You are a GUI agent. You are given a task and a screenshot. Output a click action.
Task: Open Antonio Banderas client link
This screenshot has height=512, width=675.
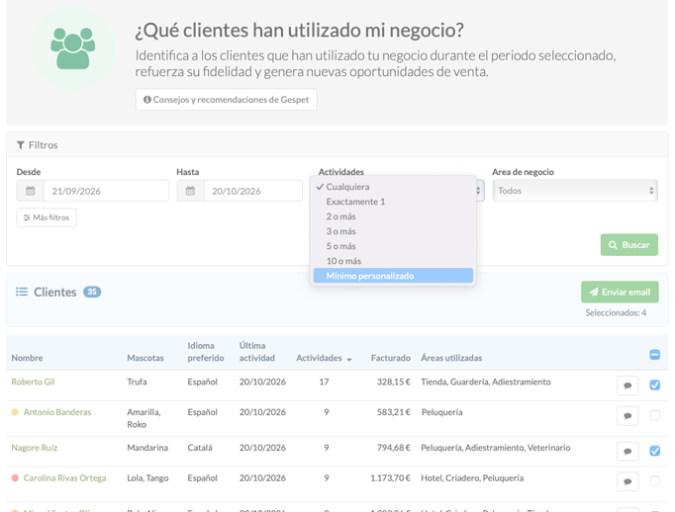[x=57, y=412]
